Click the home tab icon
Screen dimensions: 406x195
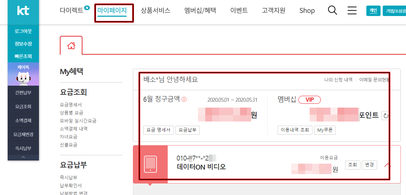pyautogui.click(x=71, y=46)
